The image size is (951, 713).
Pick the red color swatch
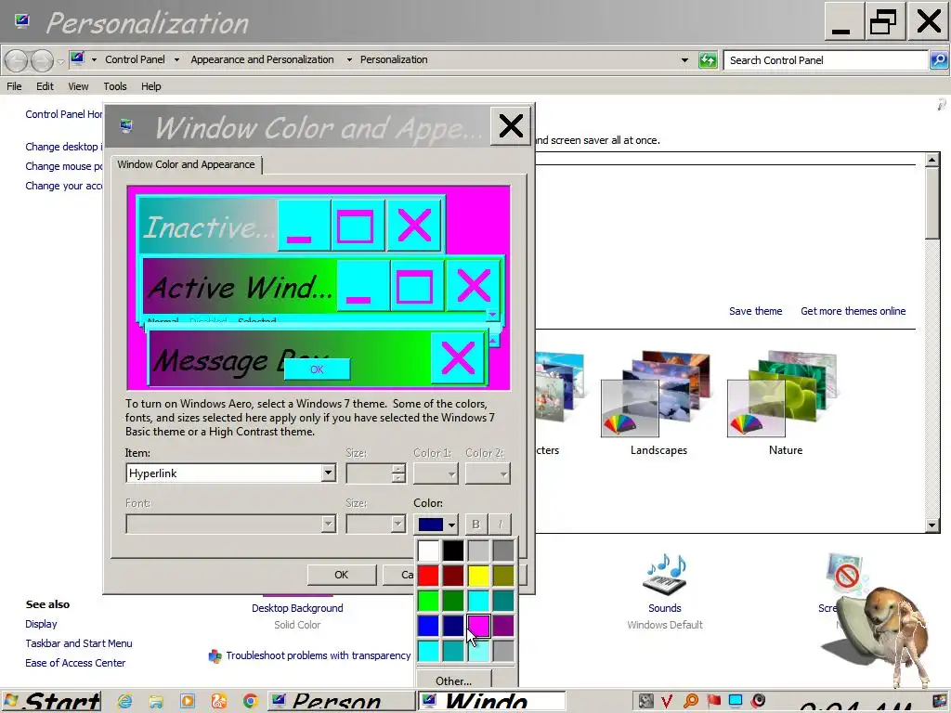point(428,576)
